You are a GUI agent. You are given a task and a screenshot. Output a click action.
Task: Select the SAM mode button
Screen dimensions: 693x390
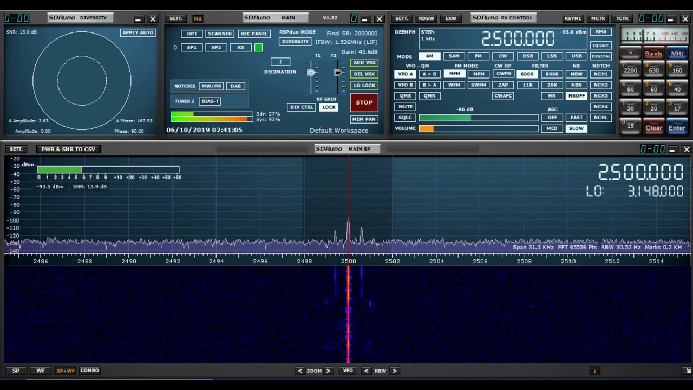coord(454,56)
